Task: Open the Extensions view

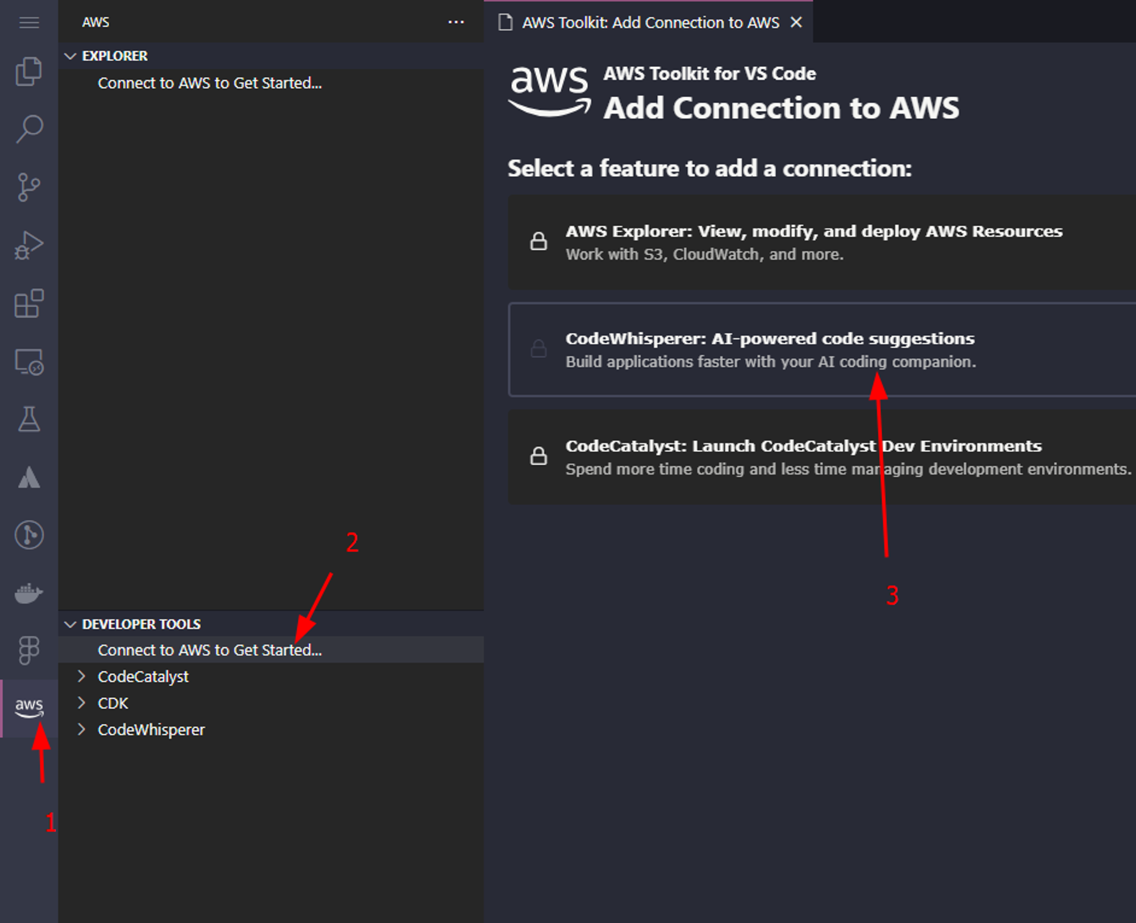Action: pos(29,303)
